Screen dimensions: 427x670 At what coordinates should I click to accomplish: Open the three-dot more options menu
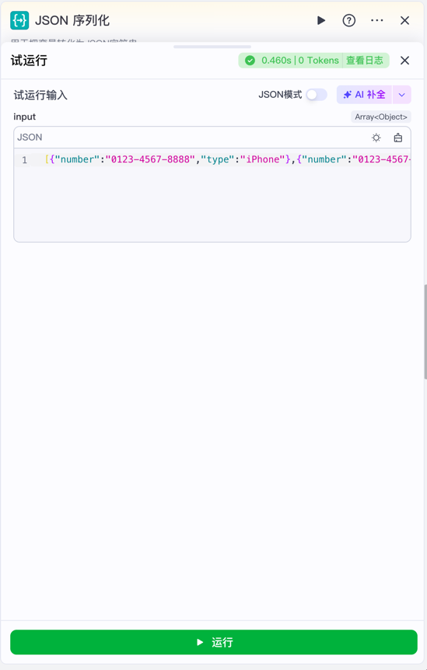pos(376,20)
